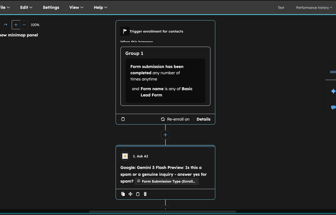
Task: Expand the Performance history dropdown
Action: pyautogui.click(x=313, y=8)
